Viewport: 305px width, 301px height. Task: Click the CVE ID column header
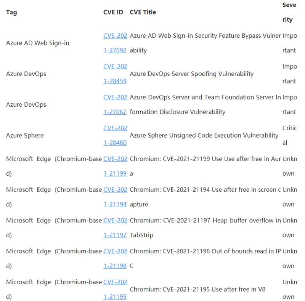tap(113, 12)
